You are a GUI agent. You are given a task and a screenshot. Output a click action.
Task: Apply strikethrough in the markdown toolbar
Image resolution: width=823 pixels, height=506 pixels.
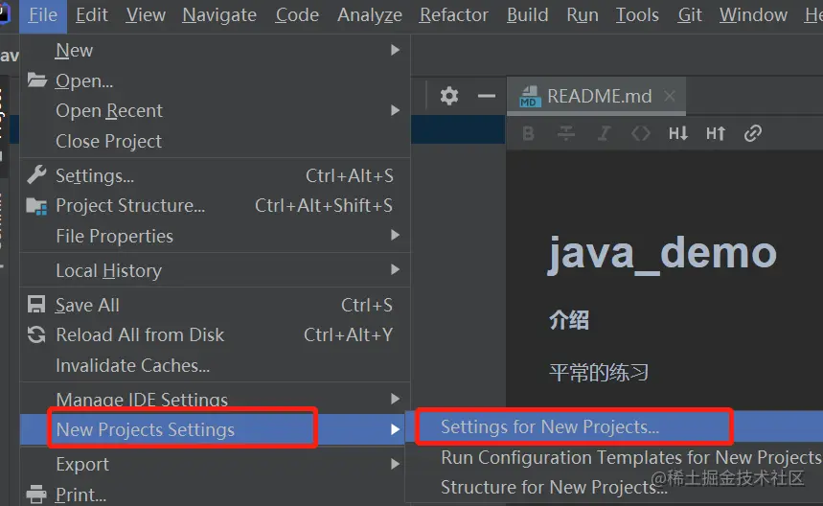pyautogui.click(x=566, y=133)
